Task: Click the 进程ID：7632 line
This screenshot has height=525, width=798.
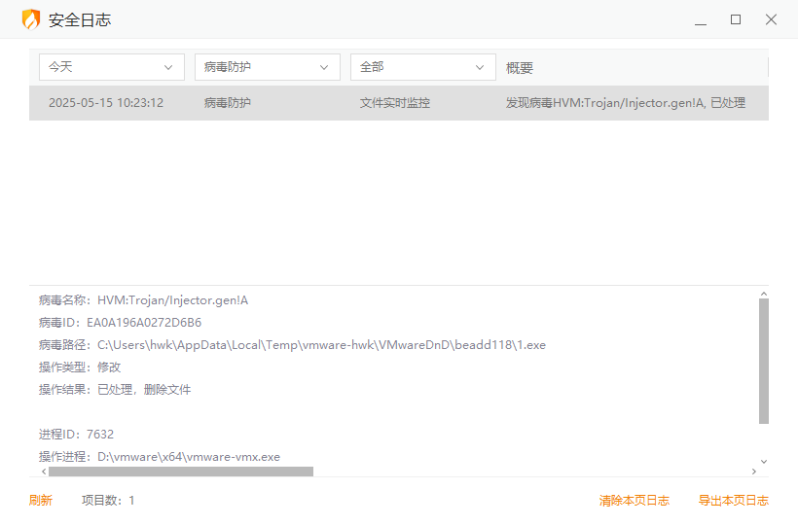Action: (76, 435)
